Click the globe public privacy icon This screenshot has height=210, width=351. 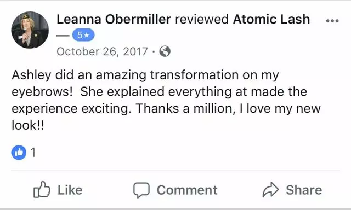point(165,51)
